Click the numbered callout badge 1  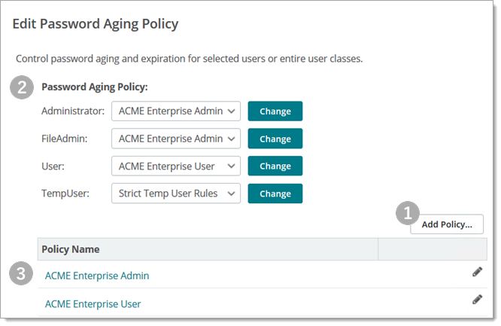pyautogui.click(x=408, y=214)
